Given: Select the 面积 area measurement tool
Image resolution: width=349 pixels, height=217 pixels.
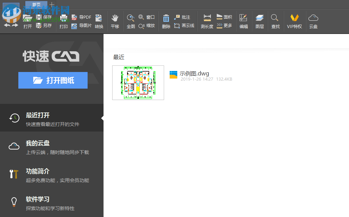Looking at the screenshot, I should tap(225, 17).
